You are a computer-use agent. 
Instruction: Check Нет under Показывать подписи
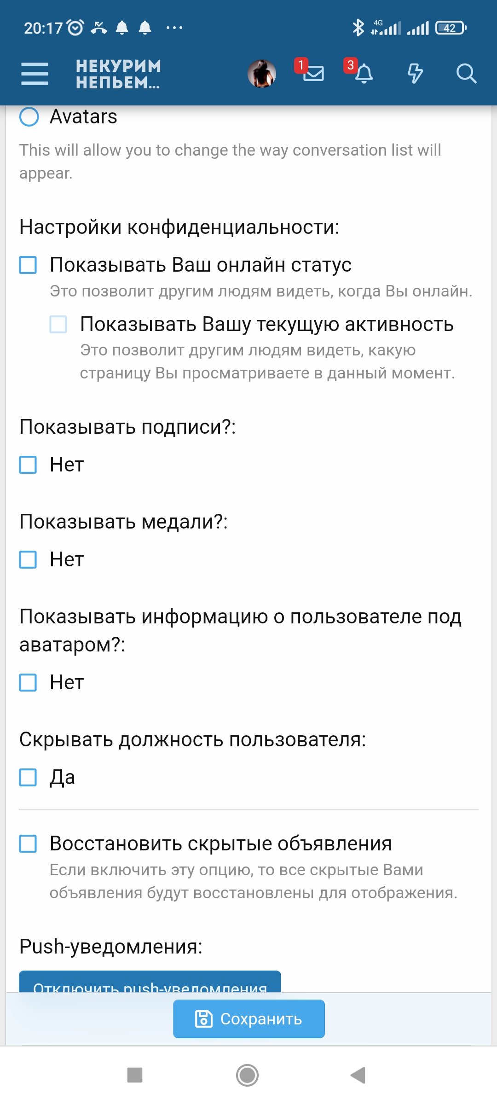(x=29, y=465)
